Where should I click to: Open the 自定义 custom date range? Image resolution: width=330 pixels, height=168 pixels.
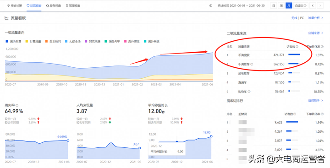[301, 5]
